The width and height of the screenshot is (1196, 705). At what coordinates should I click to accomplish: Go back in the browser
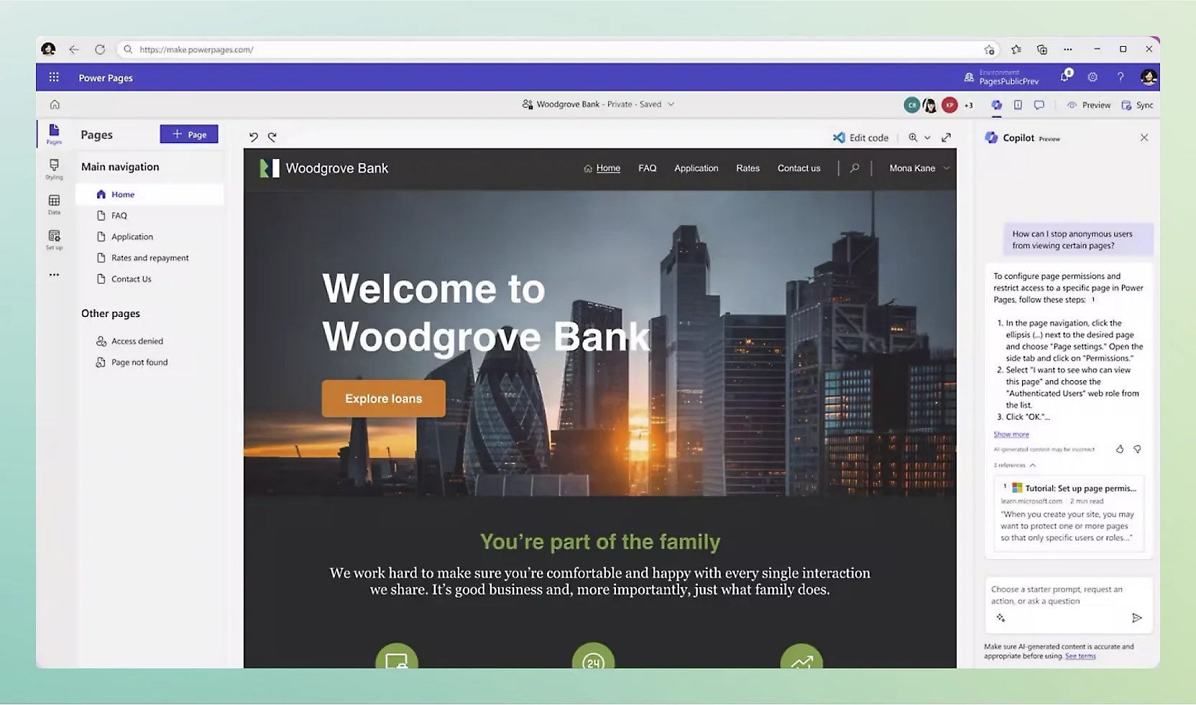click(74, 50)
